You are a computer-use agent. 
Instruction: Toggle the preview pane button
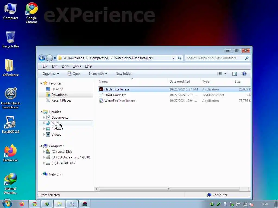coord(235,74)
